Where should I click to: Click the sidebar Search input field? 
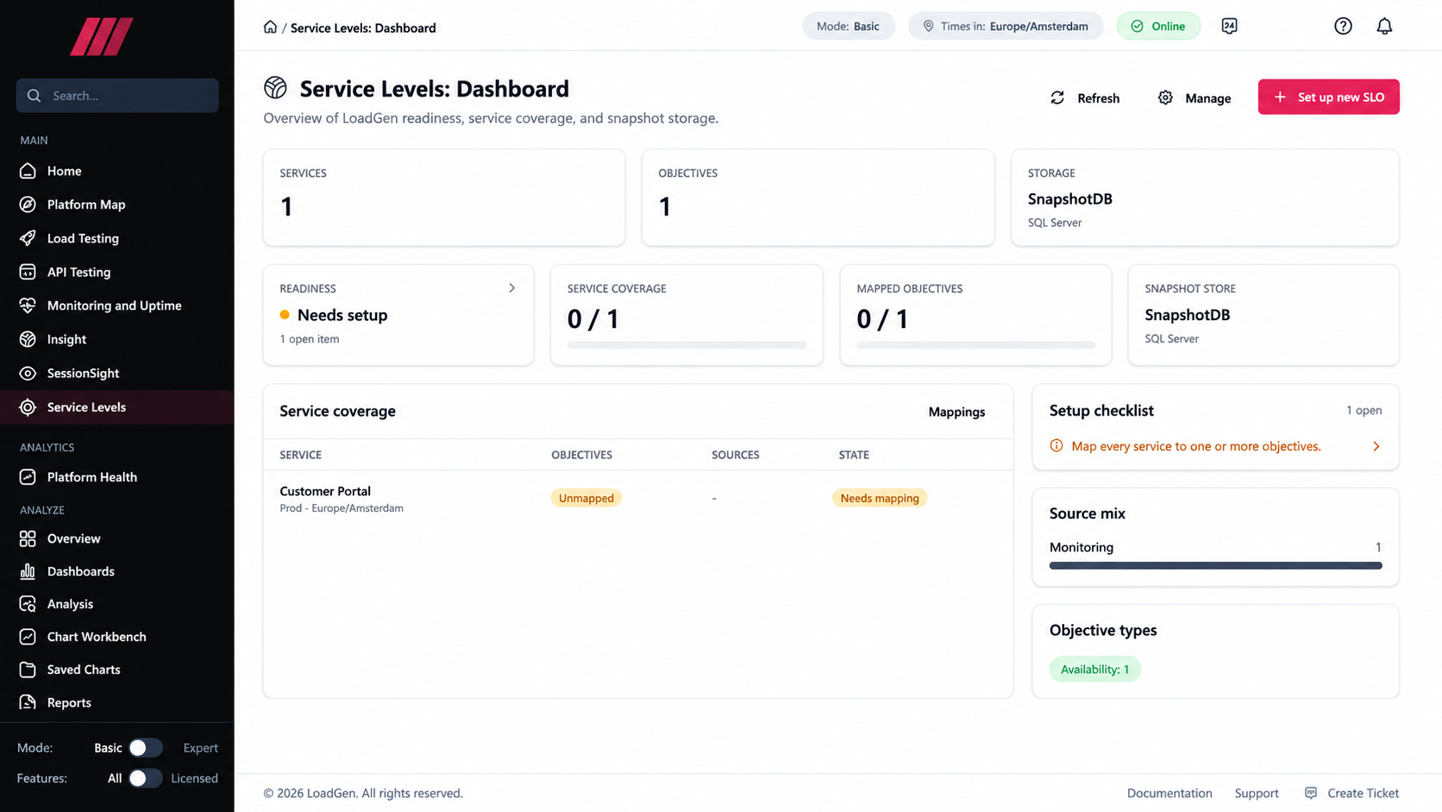(117, 96)
